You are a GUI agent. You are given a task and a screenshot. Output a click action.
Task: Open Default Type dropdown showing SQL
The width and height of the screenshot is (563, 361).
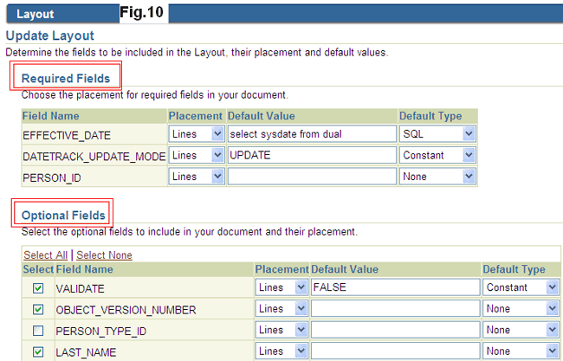click(x=437, y=134)
